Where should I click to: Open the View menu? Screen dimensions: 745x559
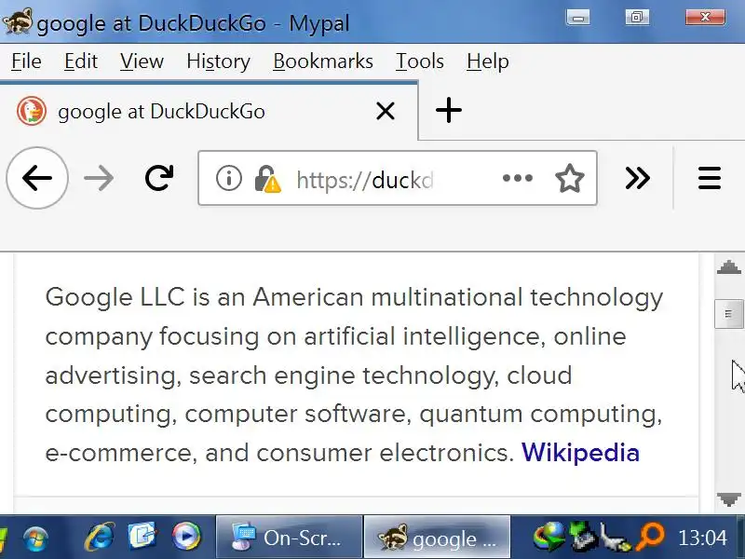tap(142, 61)
